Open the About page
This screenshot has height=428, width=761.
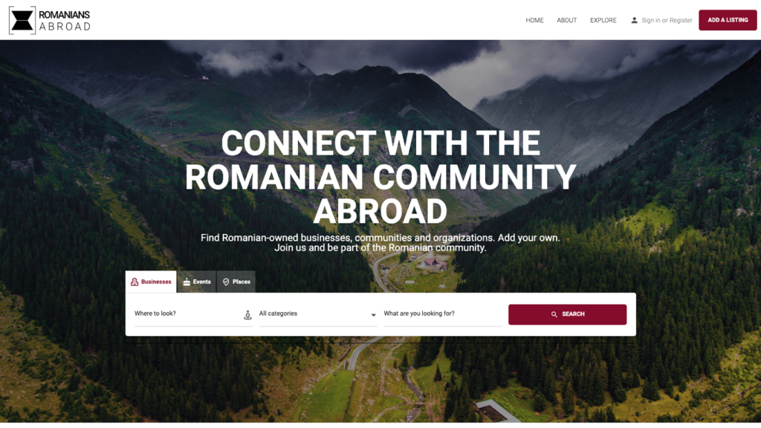pos(566,20)
